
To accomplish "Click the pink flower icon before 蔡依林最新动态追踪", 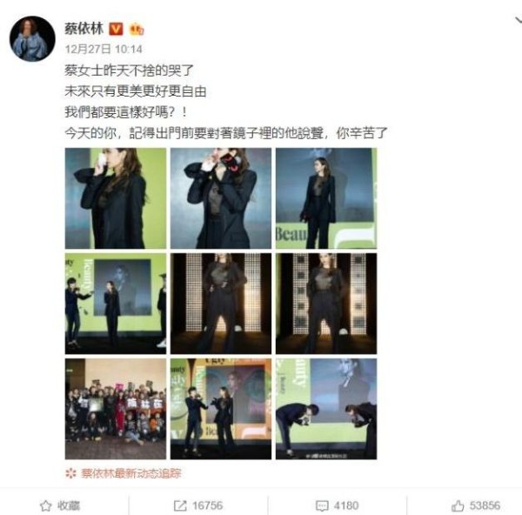I will [x=70, y=473].
